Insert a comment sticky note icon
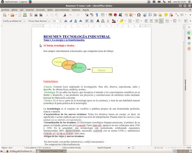Image resolution: width=192 pixels, height=153 pixels. pyautogui.click(x=166, y=15)
